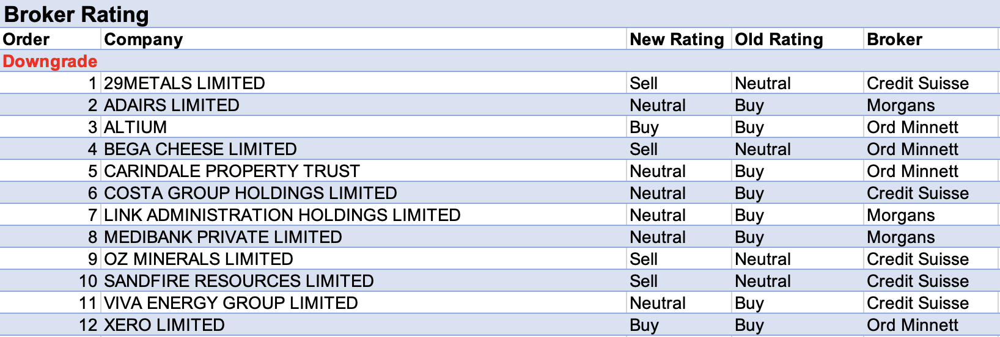Click the XERO LIMITED company cell

click(164, 325)
